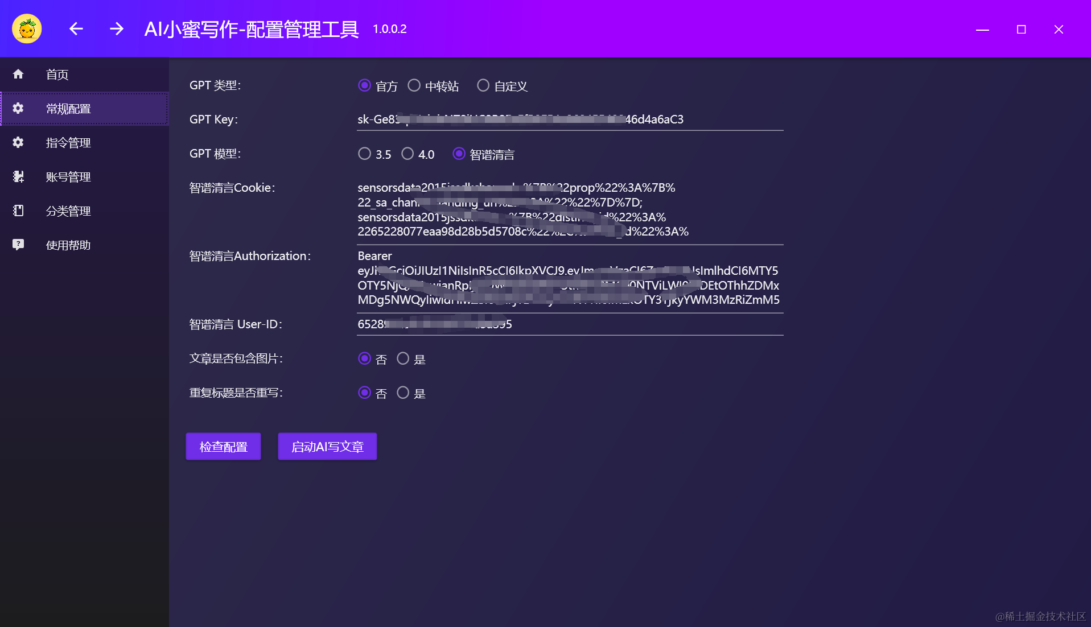
Task: Maximize the window
Action: point(1021,29)
